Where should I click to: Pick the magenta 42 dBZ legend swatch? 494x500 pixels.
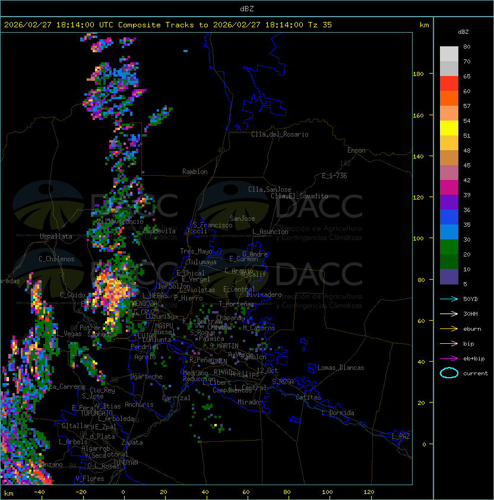449,187
